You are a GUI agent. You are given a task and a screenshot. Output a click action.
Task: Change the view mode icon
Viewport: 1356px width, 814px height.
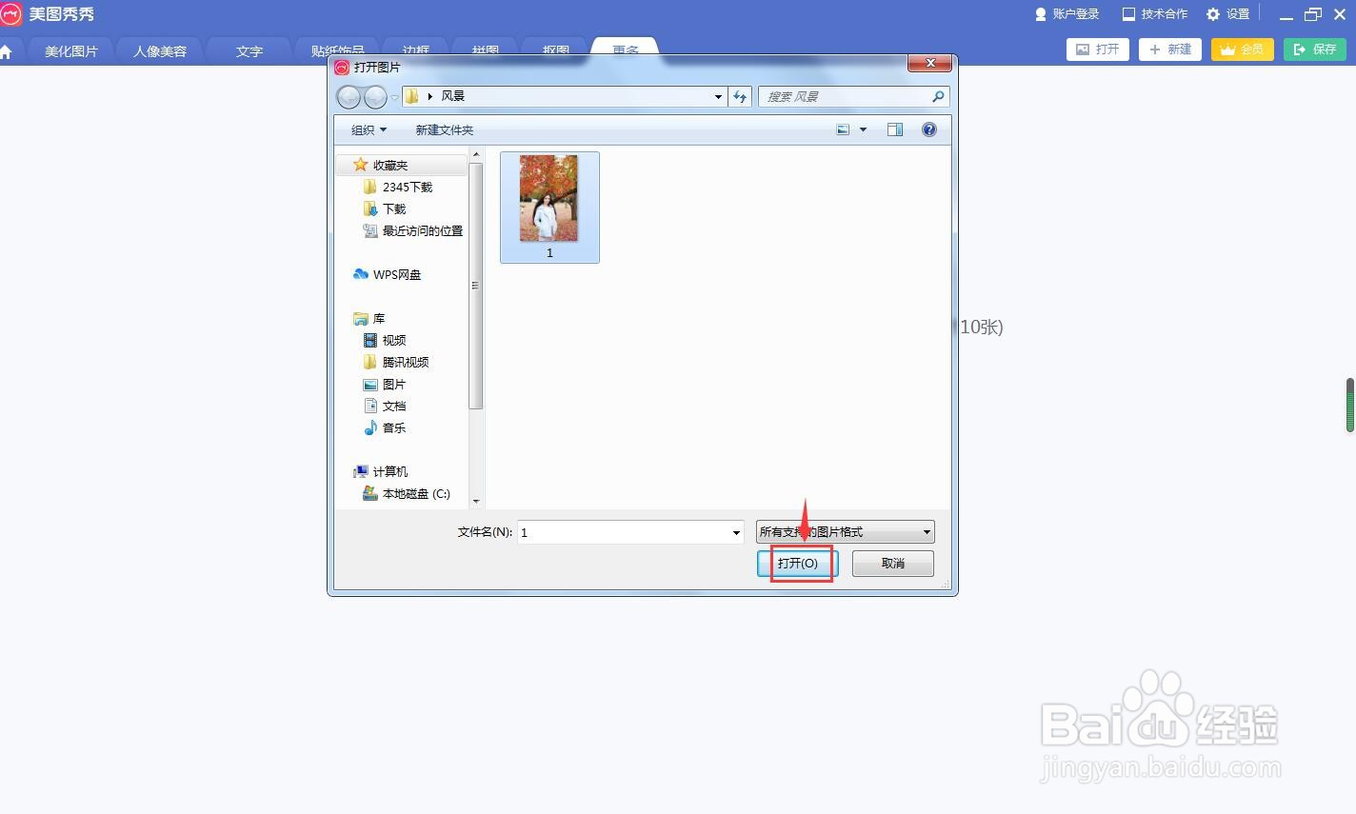[x=843, y=129]
